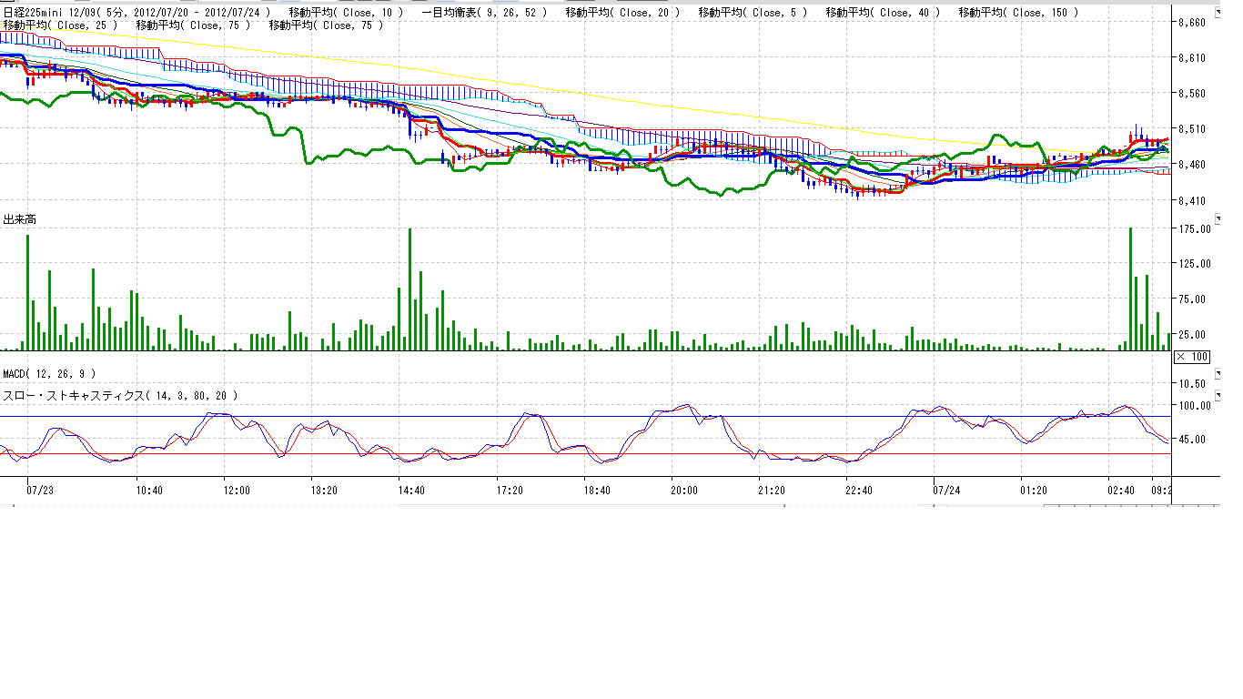
Task: Open the MACD panel dropdown arrow
Action: [1218, 373]
